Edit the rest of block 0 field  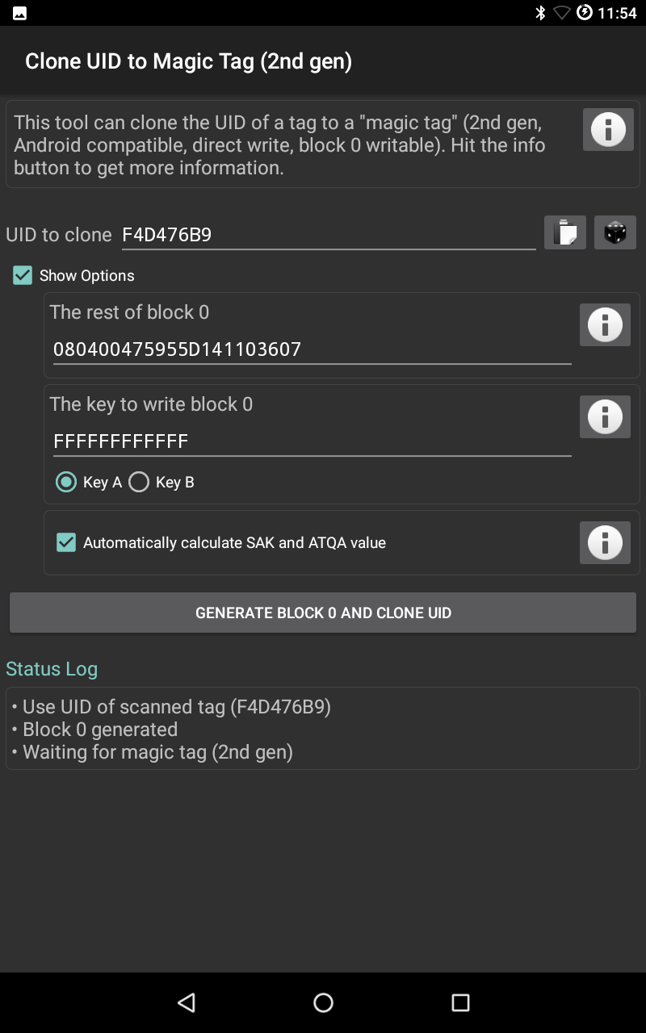(x=312, y=349)
